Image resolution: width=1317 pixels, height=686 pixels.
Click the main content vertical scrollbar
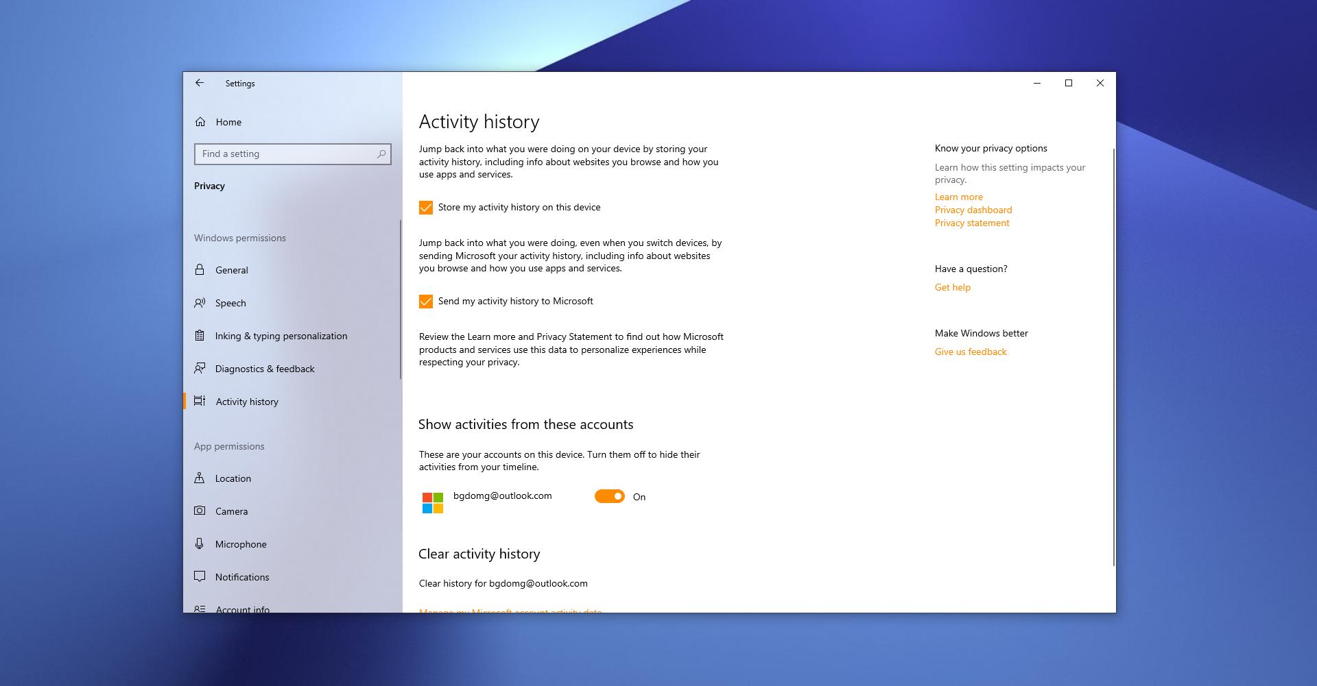[x=1113, y=356]
